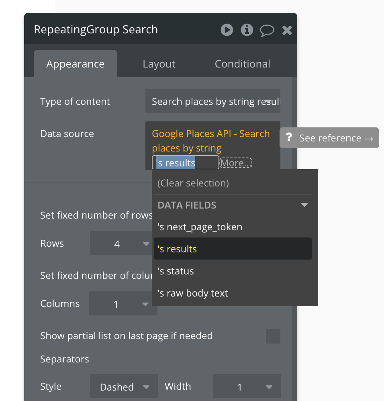Image resolution: width=384 pixels, height=401 pixels.
Task: Click the question mark reference icon
Action: pos(289,138)
